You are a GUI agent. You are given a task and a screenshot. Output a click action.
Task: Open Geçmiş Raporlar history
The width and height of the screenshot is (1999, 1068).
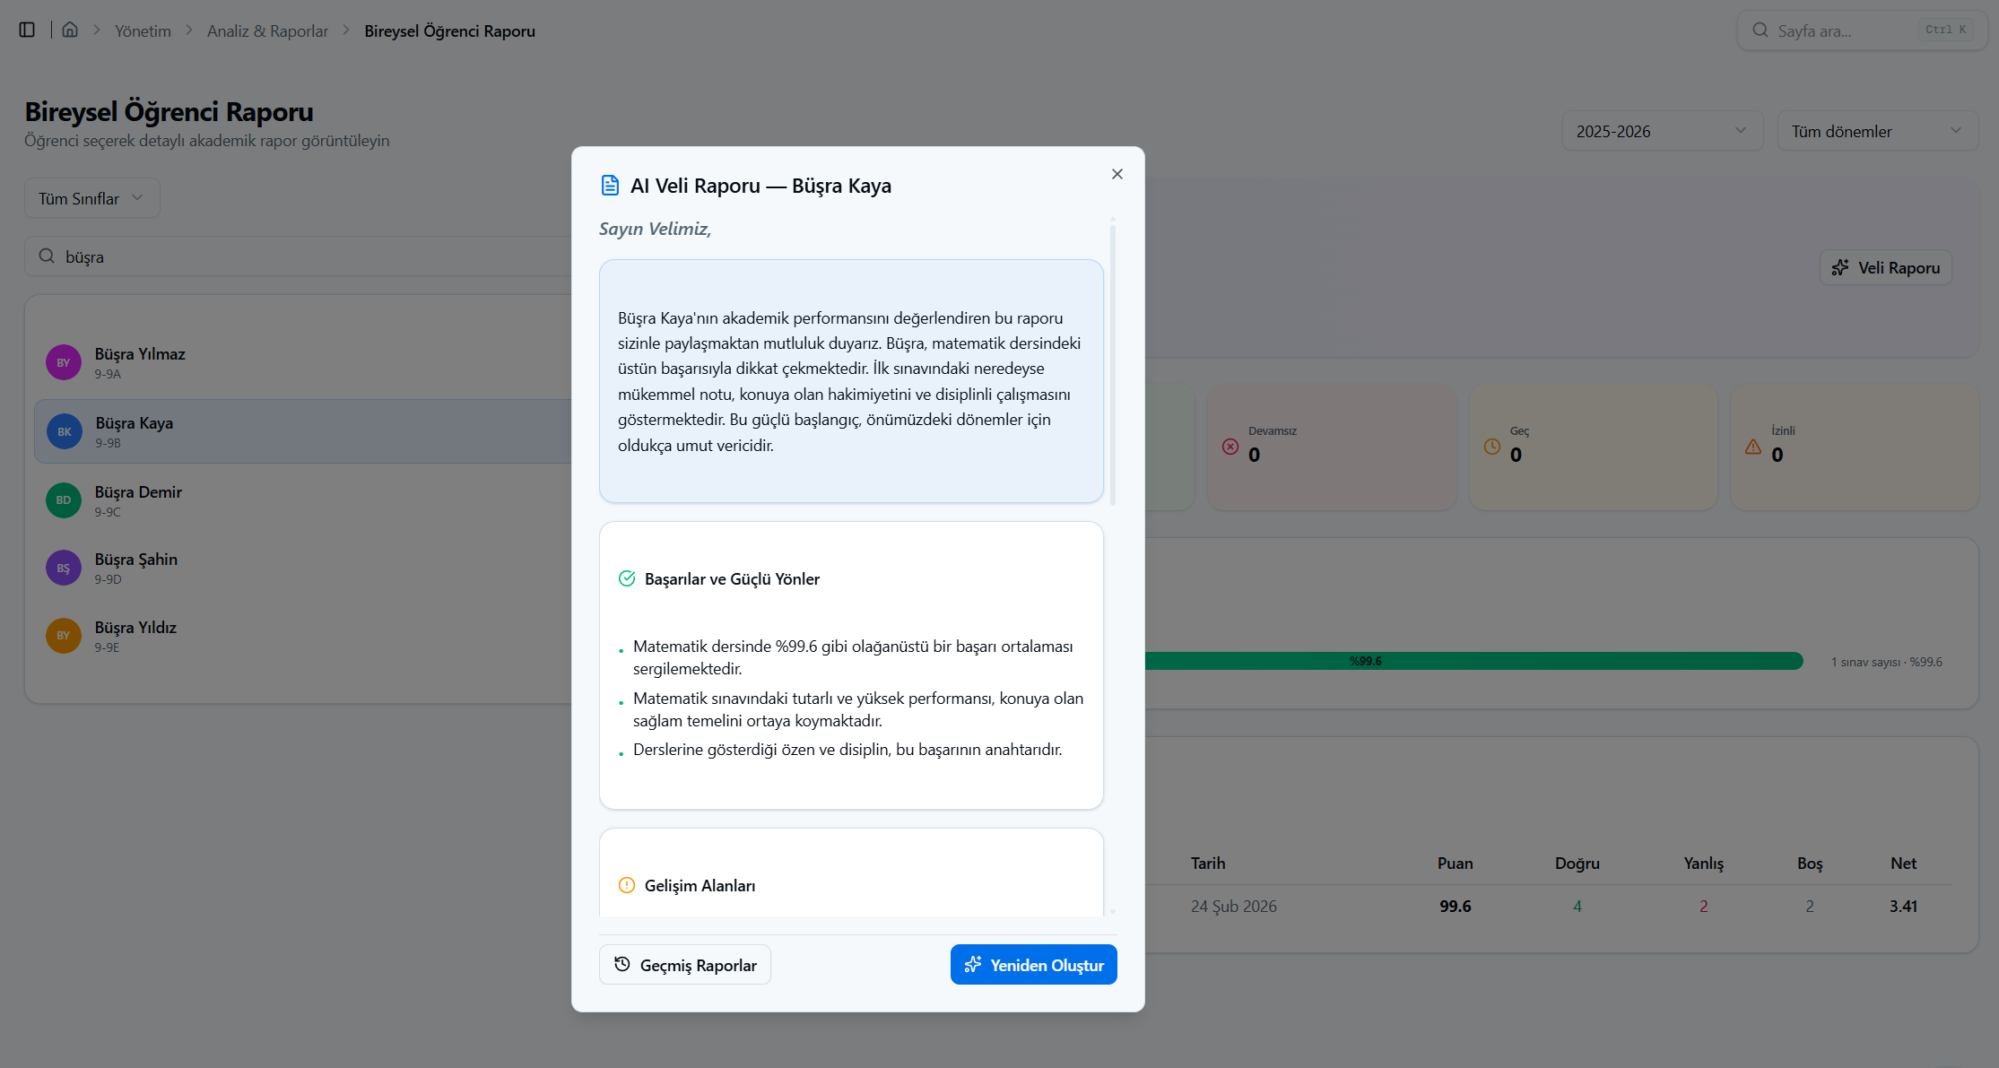[x=685, y=965]
